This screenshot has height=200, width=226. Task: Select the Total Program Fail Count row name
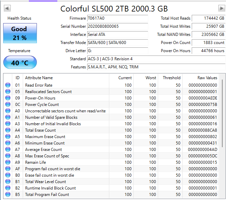47,195
